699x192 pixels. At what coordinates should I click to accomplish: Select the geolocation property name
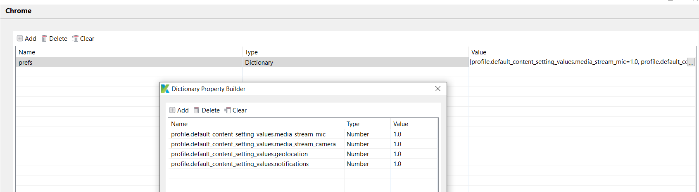tap(239, 154)
